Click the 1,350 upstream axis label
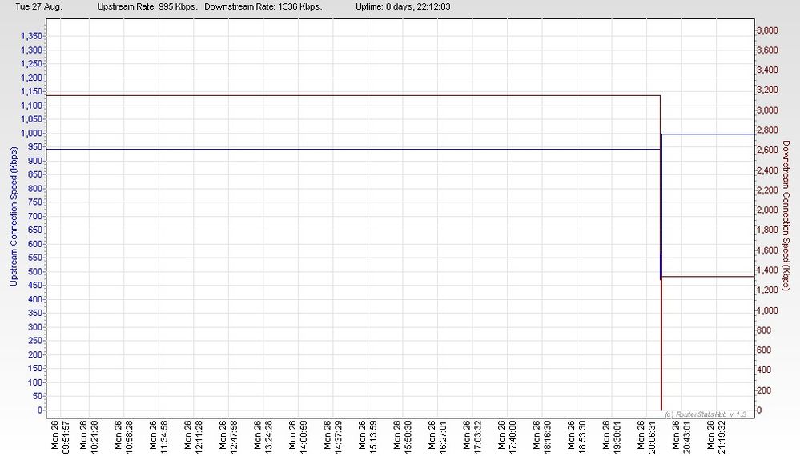 pos(32,36)
